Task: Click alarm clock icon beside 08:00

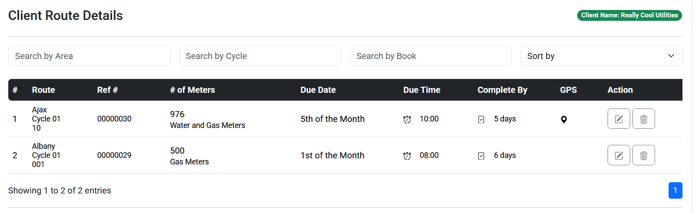Action: [x=407, y=156]
